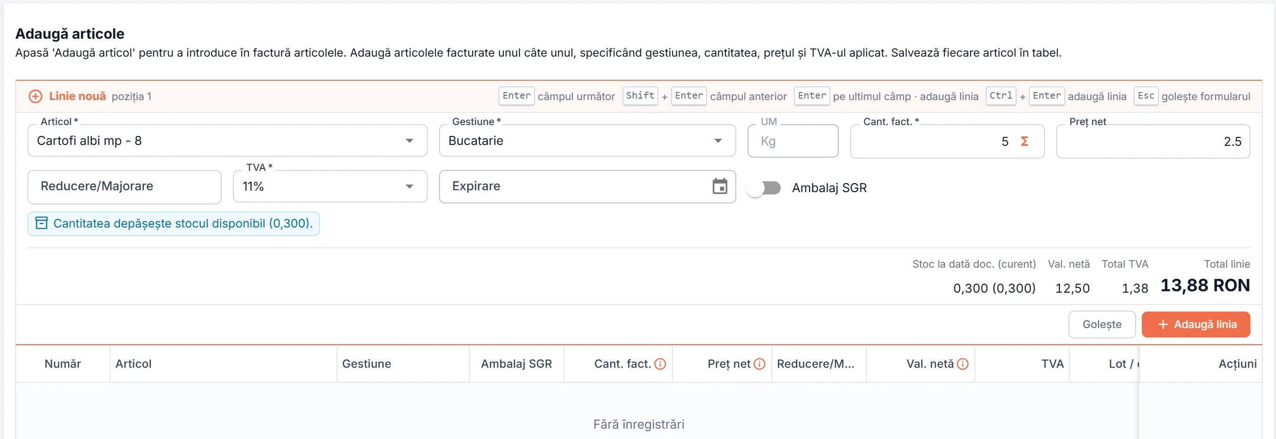Click the Reducere/Majorare input field
This screenshot has height=439, width=1276.
point(124,186)
